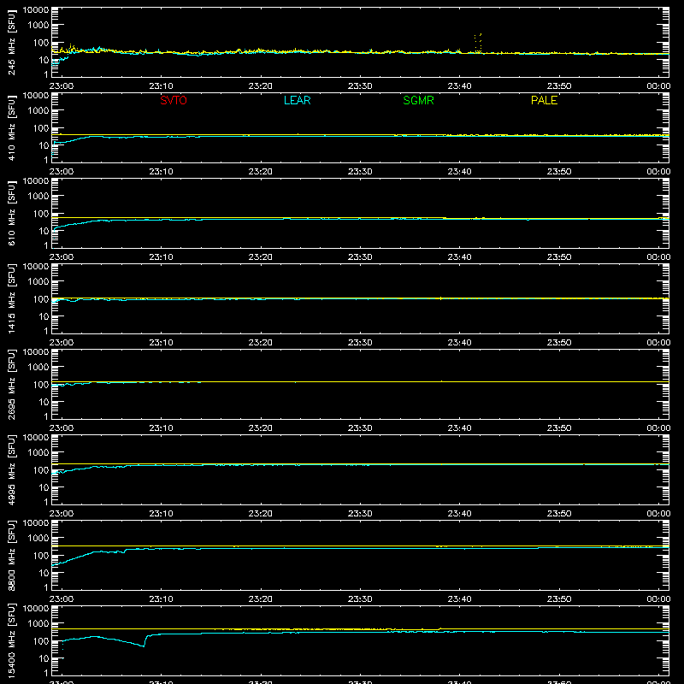Click the 23:50 time label below the 2695 MHz plot

tap(559, 428)
